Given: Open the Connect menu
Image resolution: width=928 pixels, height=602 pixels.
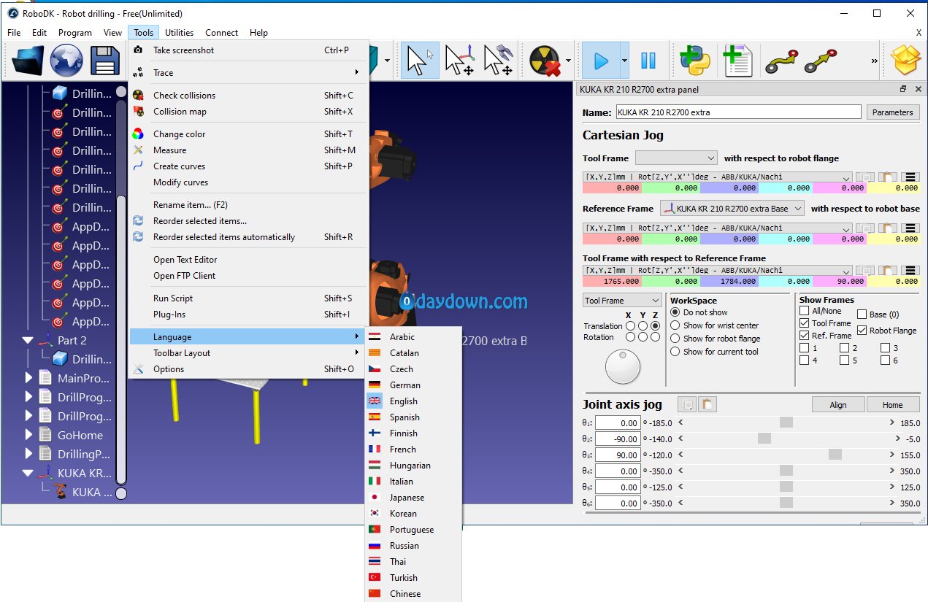Looking at the screenshot, I should coord(221,32).
